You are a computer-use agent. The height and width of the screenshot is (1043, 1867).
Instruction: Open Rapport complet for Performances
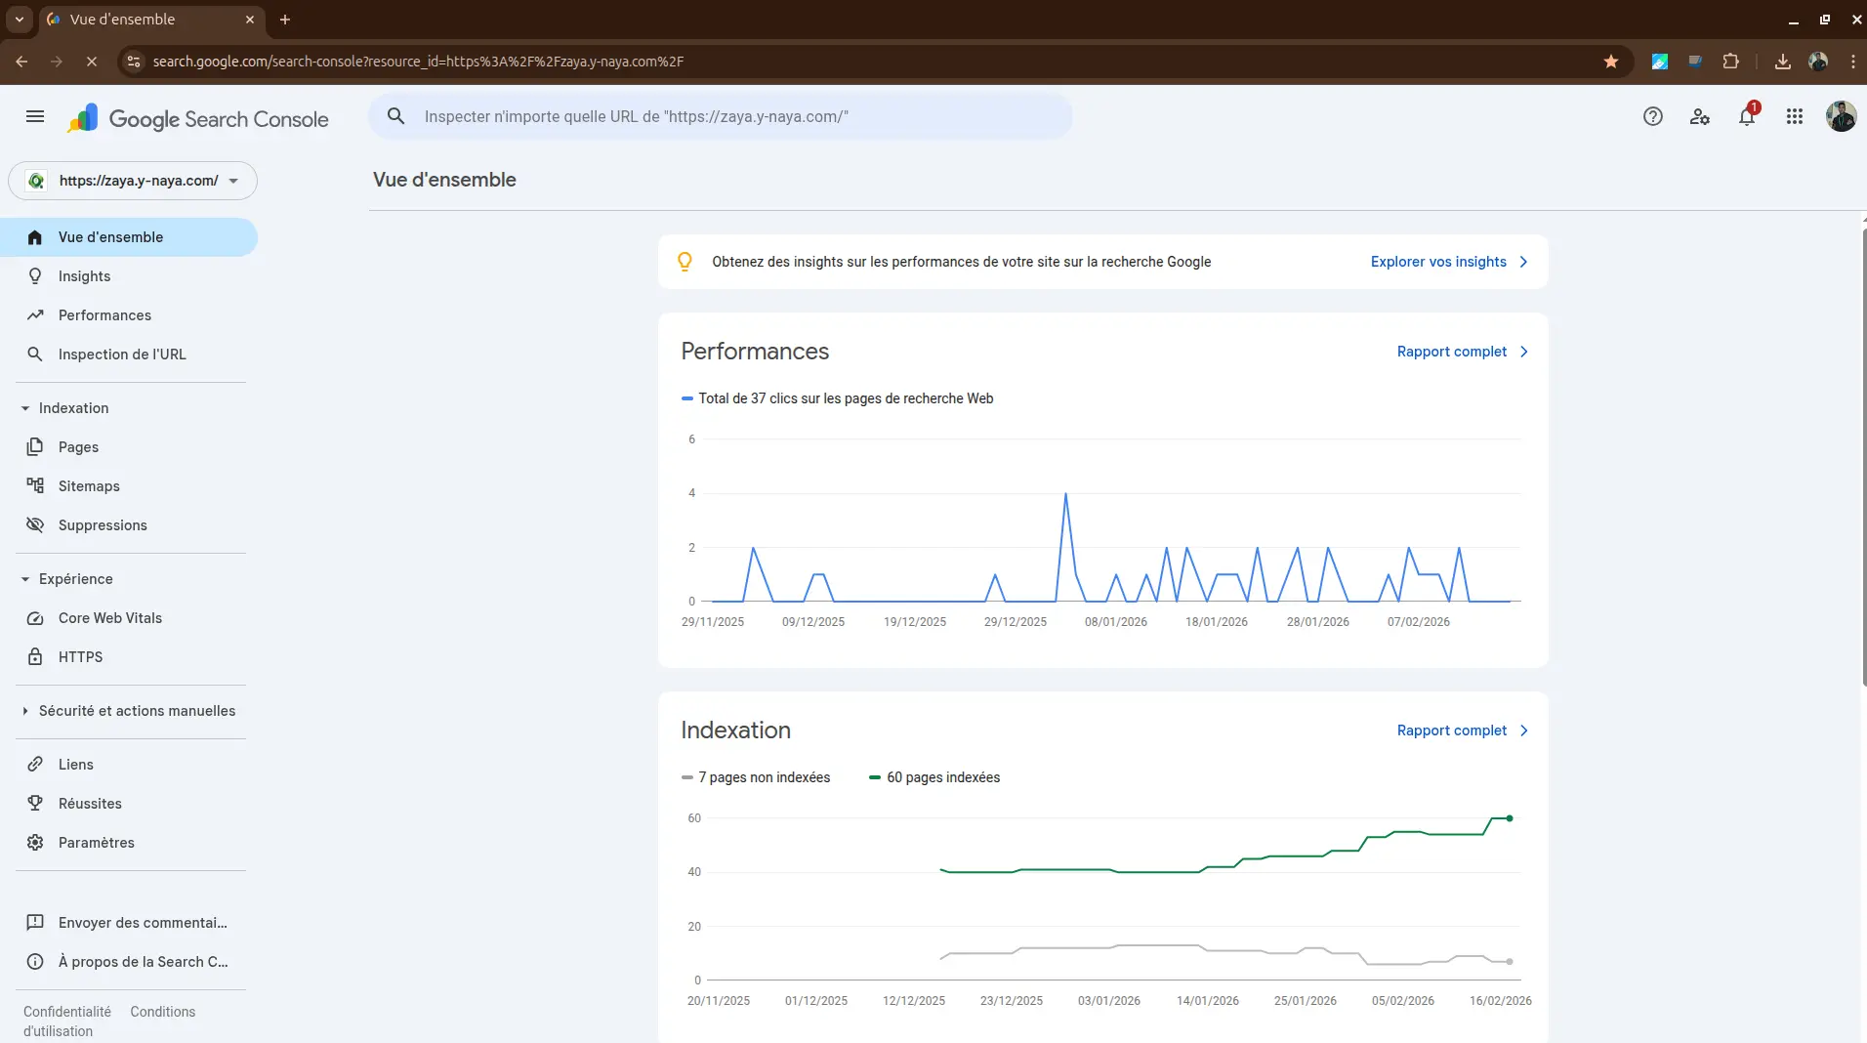pyautogui.click(x=1461, y=352)
